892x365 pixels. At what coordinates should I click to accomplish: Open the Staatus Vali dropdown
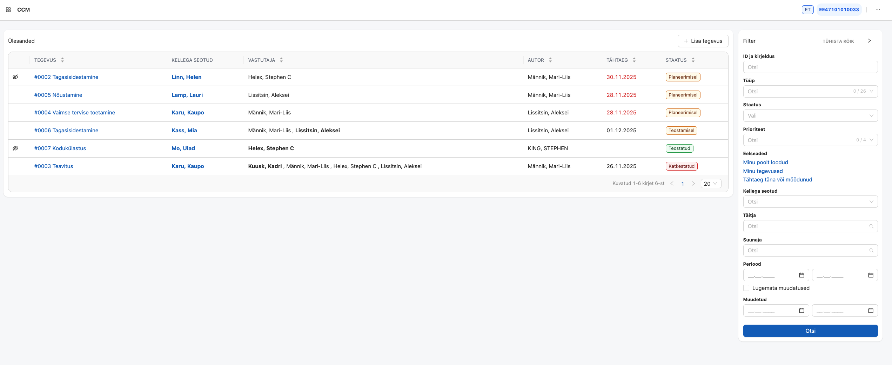tap(810, 115)
